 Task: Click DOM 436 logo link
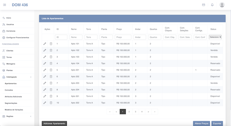coord(20,5)
